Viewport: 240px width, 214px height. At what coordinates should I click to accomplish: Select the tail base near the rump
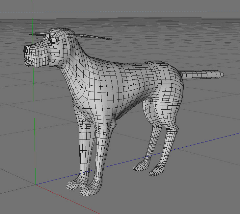[x=184, y=75]
